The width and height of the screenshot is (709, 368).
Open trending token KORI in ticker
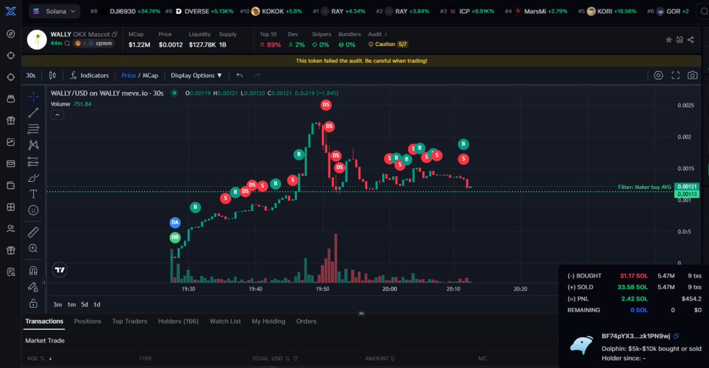click(607, 11)
